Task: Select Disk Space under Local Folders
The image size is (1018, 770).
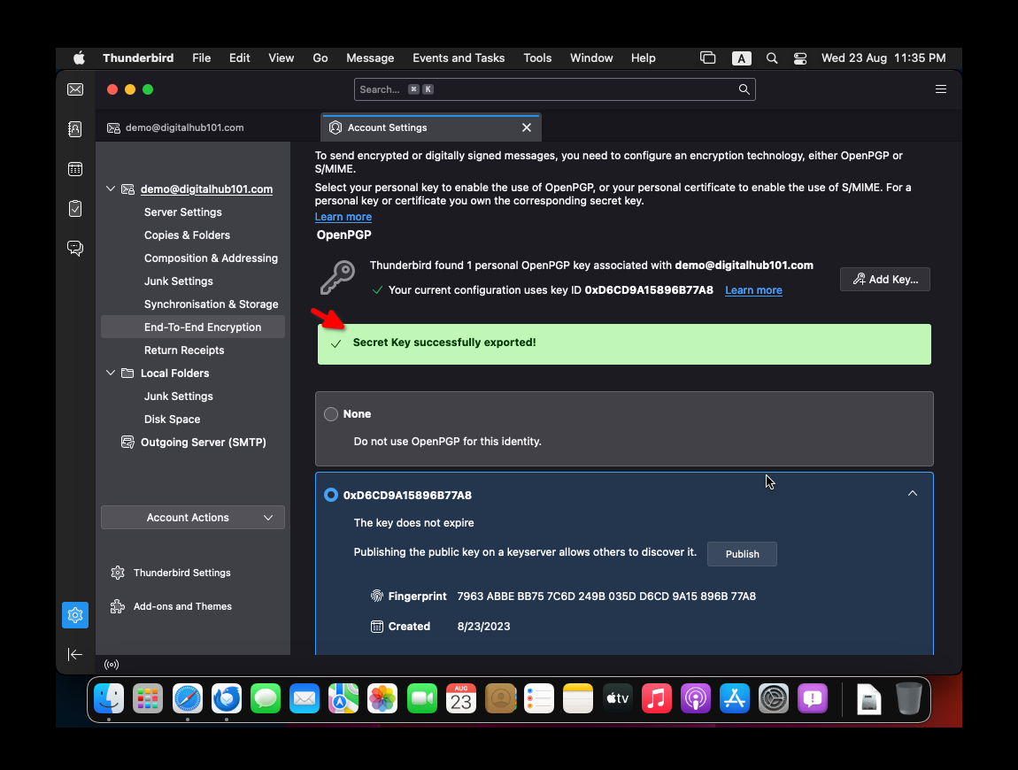Action: tap(172, 420)
